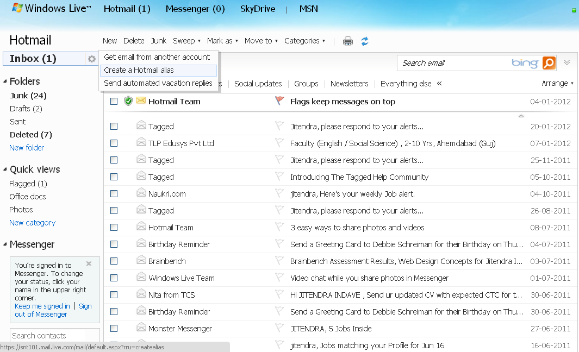Open the Deleted (7) folder
This screenshot has width=579, height=352.
pos(30,135)
